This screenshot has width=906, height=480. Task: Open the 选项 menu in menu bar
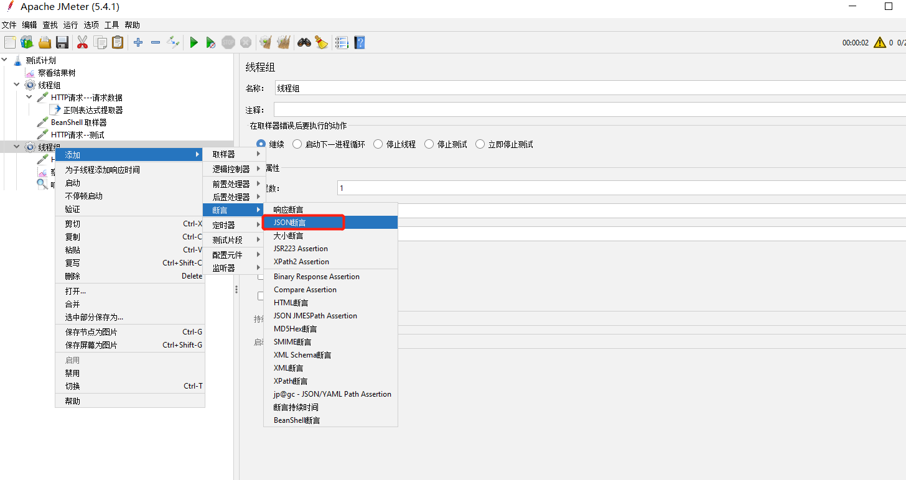91,25
